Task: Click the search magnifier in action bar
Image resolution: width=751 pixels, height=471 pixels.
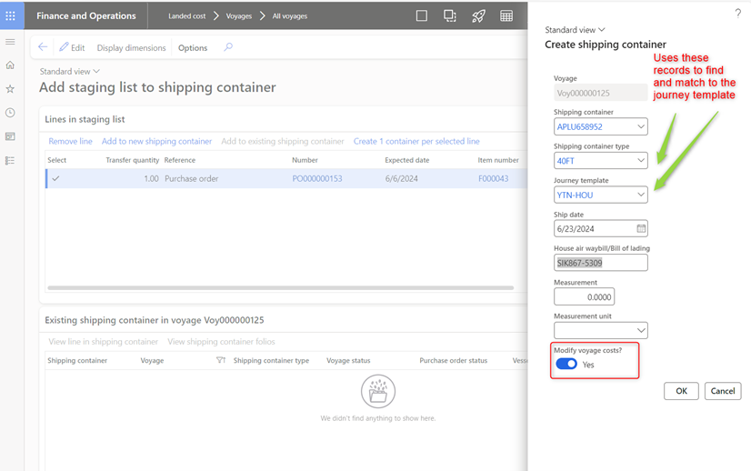Action: (228, 47)
